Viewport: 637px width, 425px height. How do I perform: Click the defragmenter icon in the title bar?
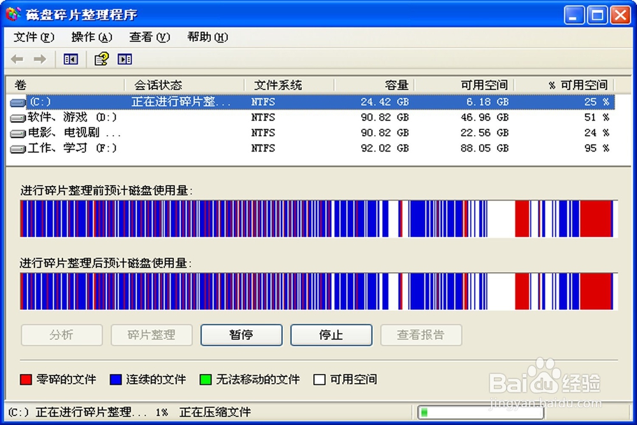[x=10, y=13]
